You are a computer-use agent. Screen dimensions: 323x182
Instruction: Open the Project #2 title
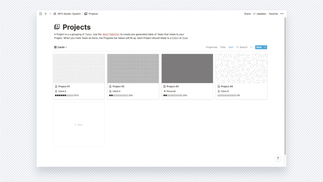pos(119,86)
